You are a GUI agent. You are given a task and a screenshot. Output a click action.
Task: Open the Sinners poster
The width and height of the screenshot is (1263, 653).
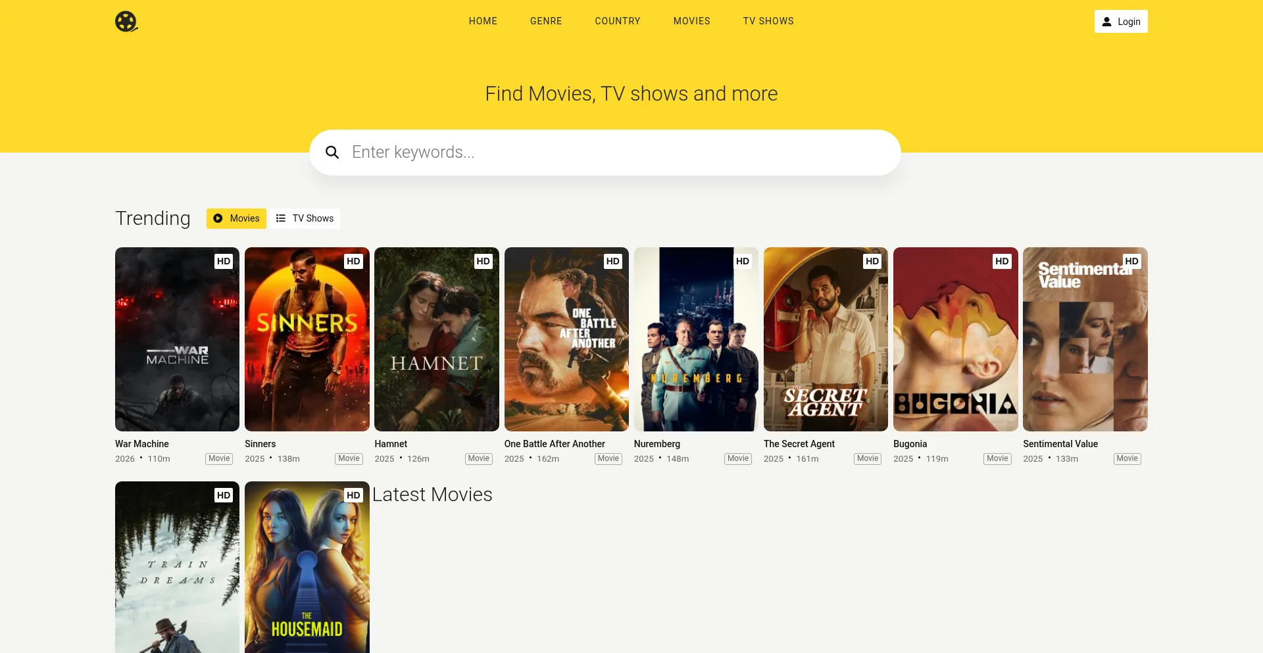[307, 339]
